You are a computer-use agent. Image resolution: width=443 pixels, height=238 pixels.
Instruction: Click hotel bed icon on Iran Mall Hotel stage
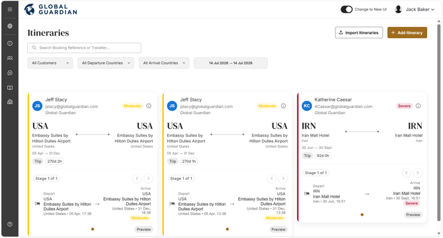pos(307,193)
